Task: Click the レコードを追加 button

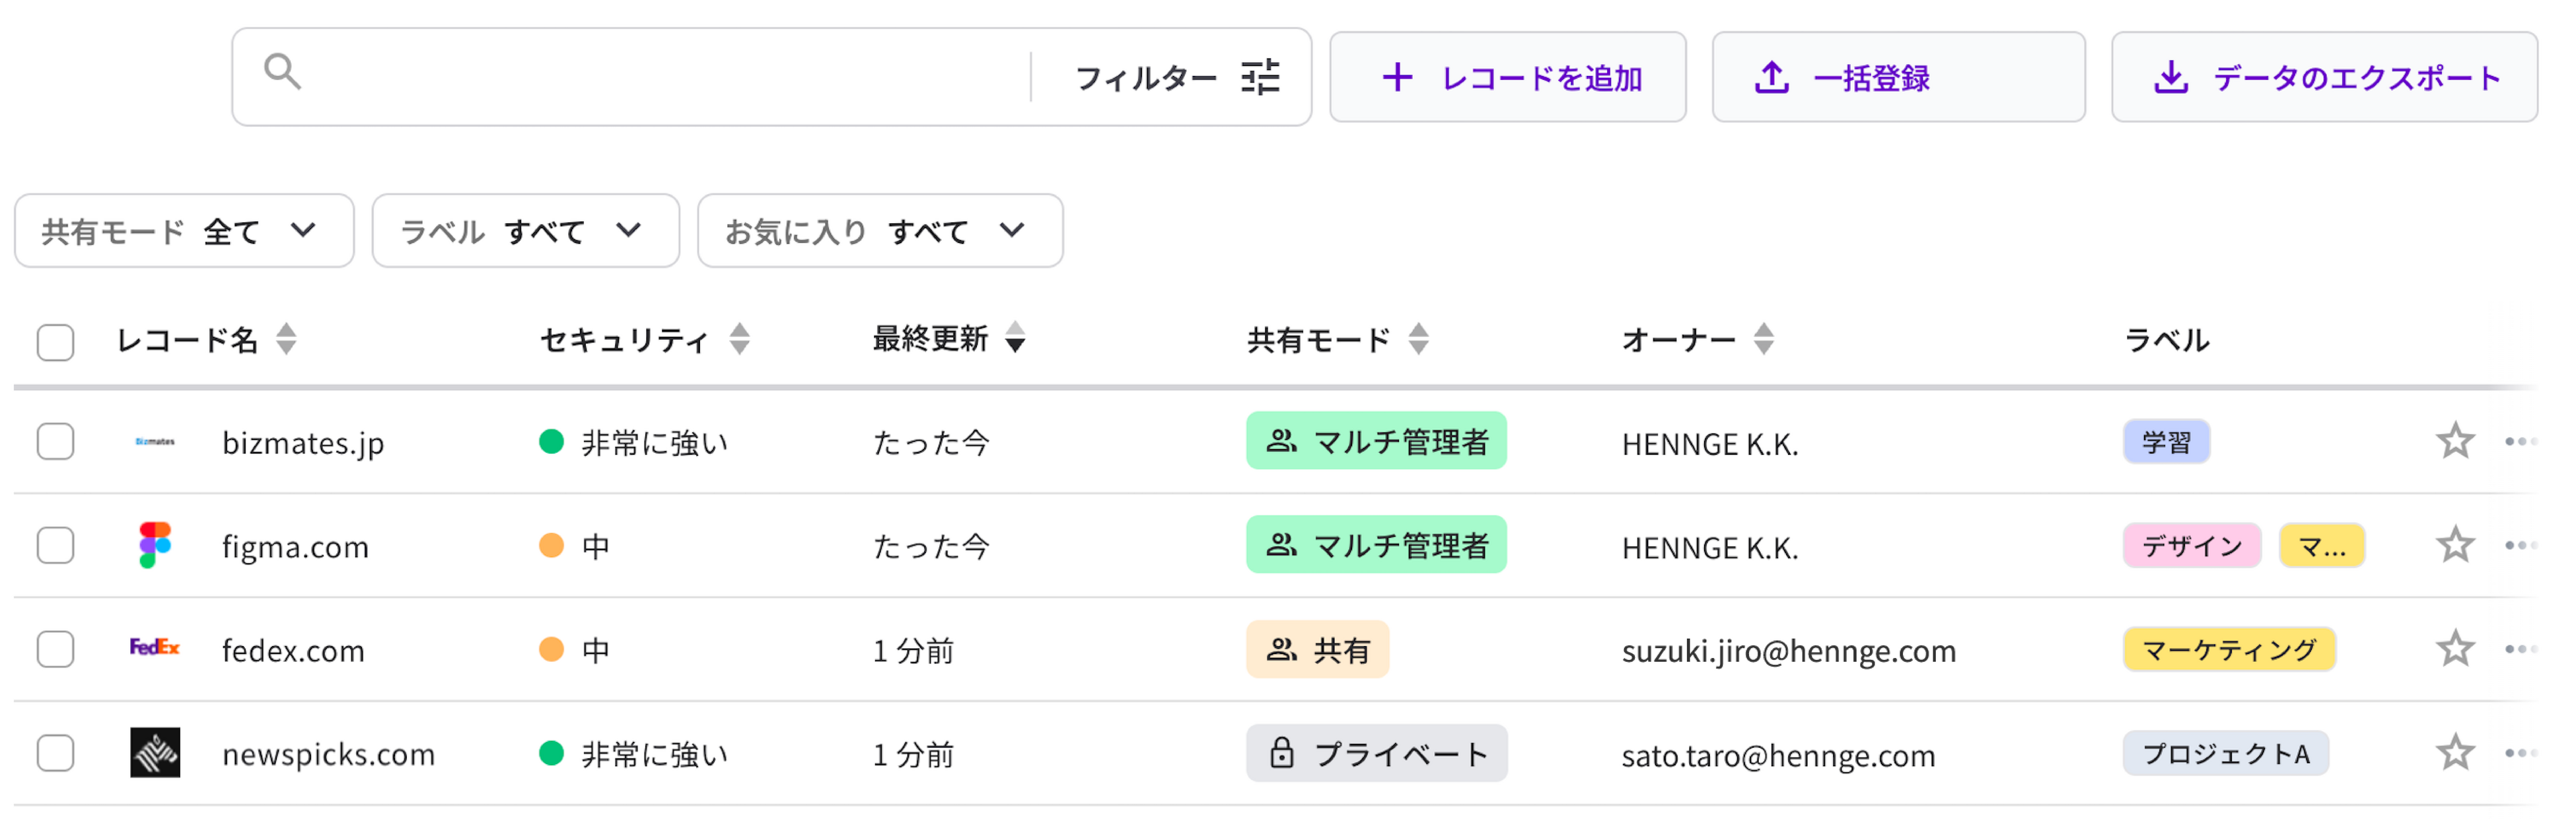Action: (1507, 77)
